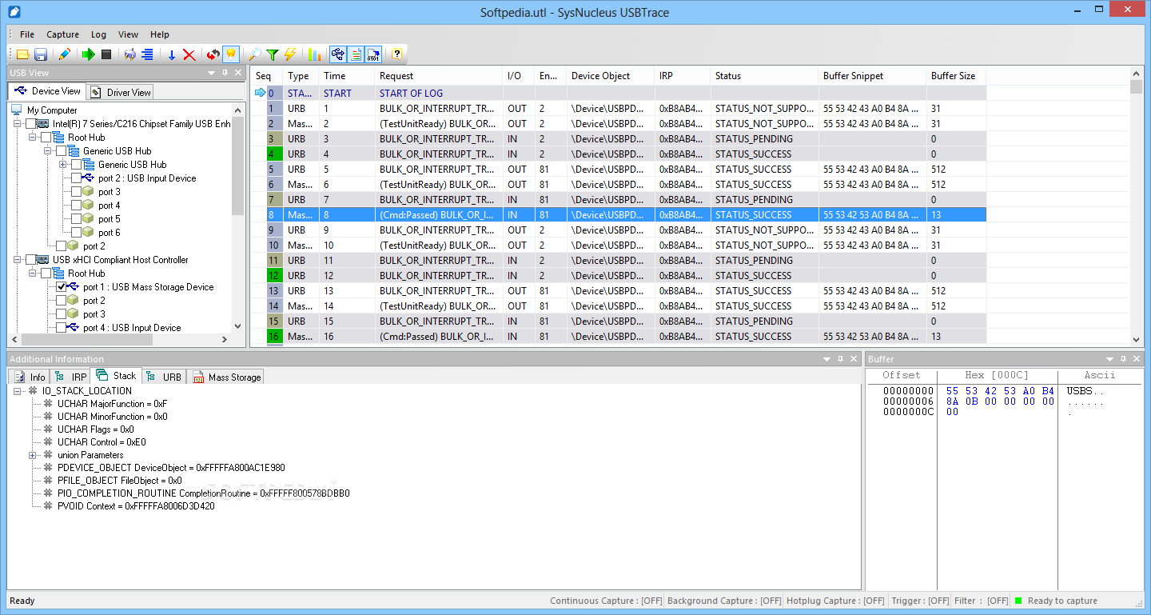Check port 4 : USB Input Device checkbox
The image size is (1151, 615).
click(x=62, y=328)
